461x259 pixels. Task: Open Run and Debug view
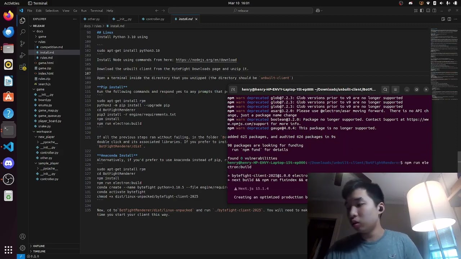pyautogui.click(x=22, y=55)
